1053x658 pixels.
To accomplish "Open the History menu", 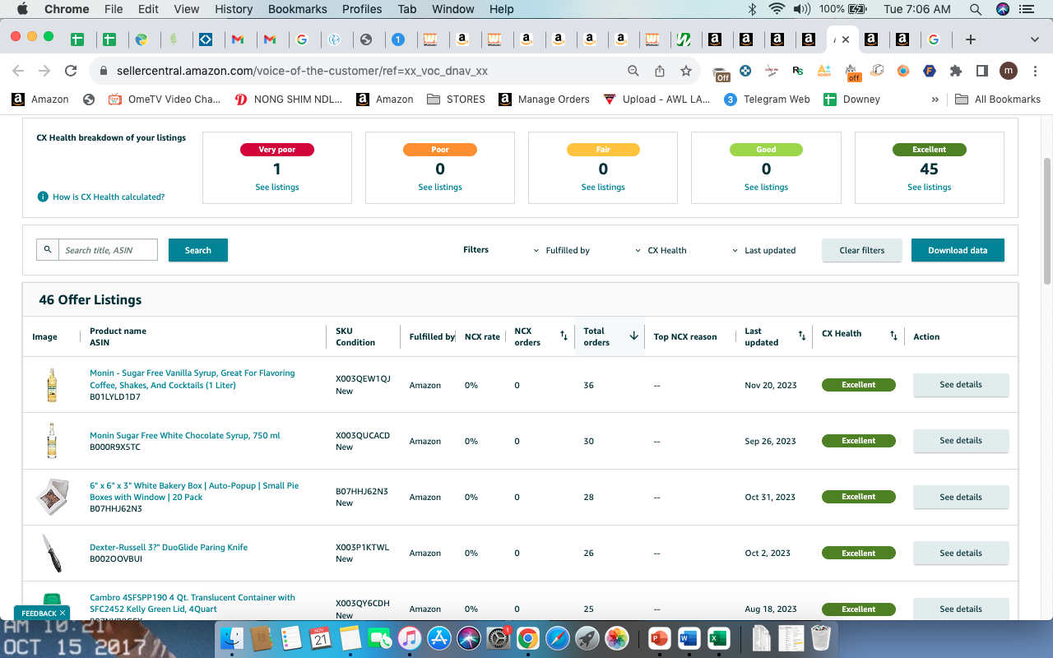I will (x=234, y=9).
